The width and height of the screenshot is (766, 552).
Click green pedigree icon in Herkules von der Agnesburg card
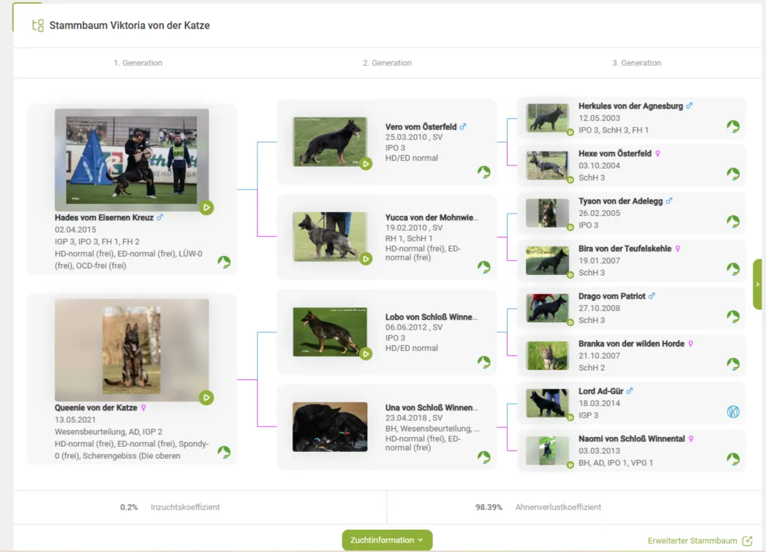[x=733, y=126]
